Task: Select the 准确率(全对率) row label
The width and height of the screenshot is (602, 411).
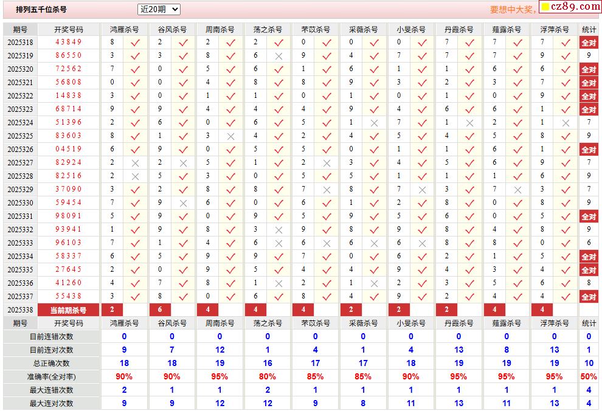Action: [52, 377]
